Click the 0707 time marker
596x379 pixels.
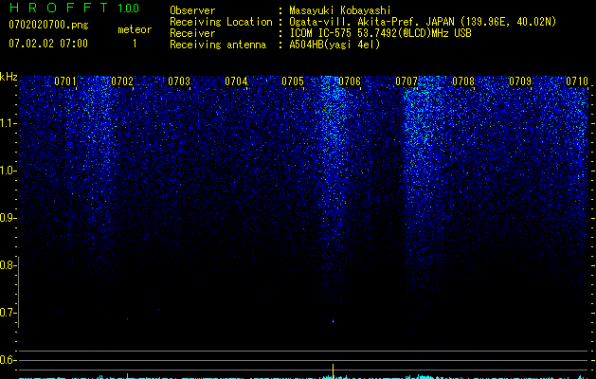[406, 81]
